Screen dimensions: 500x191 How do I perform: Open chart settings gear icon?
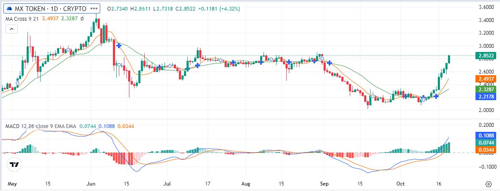(488, 184)
